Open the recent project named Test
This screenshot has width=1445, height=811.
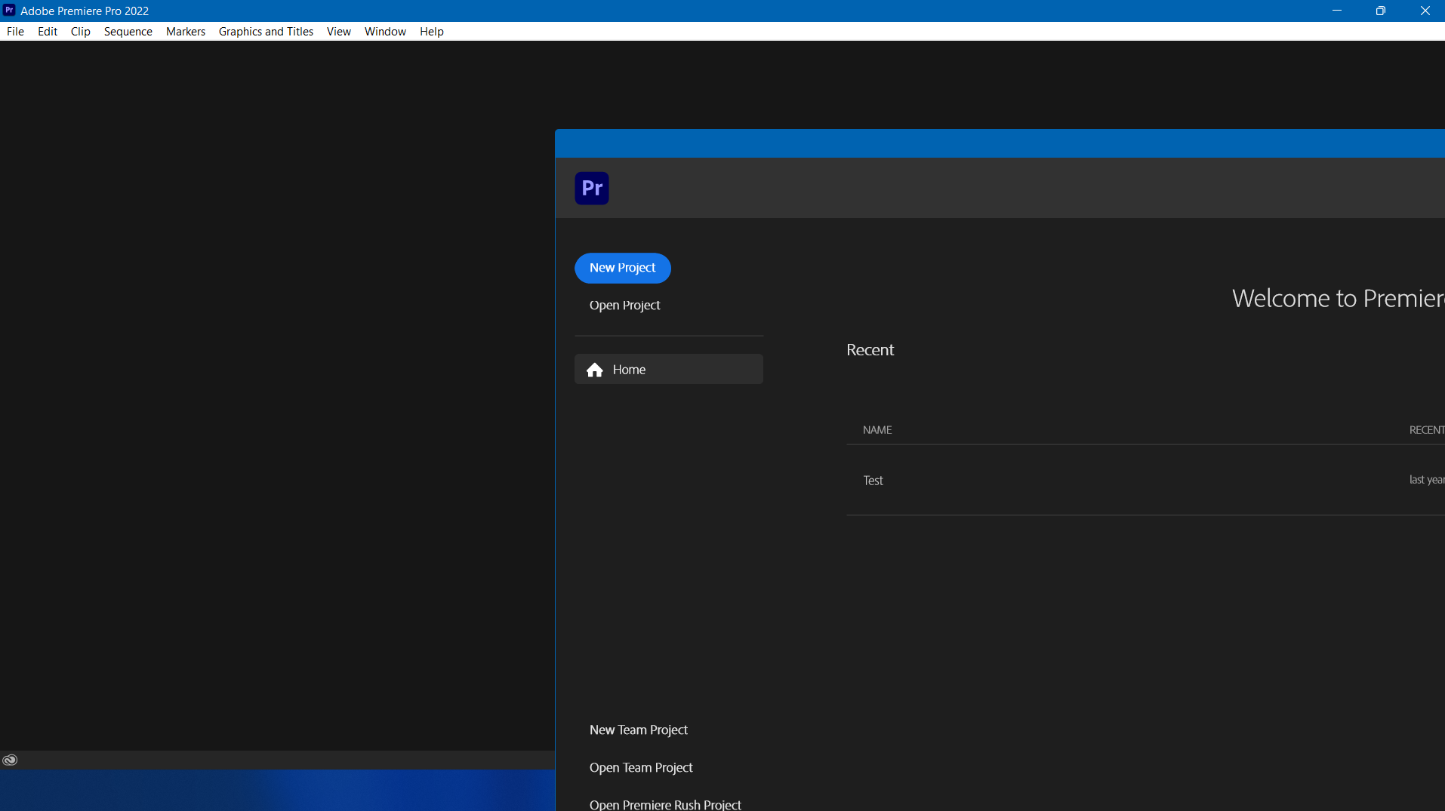pyautogui.click(x=872, y=480)
